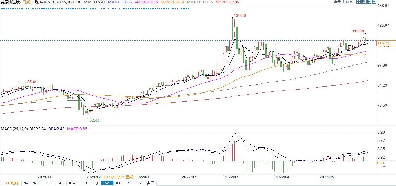Select the VOL indicator tab
The height and width of the screenshot is (186, 396).
(61, 183)
